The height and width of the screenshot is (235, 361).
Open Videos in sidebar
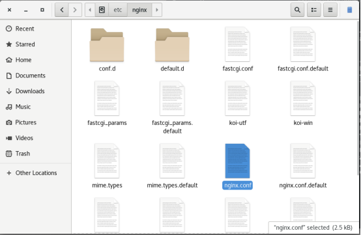pyautogui.click(x=36, y=138)
